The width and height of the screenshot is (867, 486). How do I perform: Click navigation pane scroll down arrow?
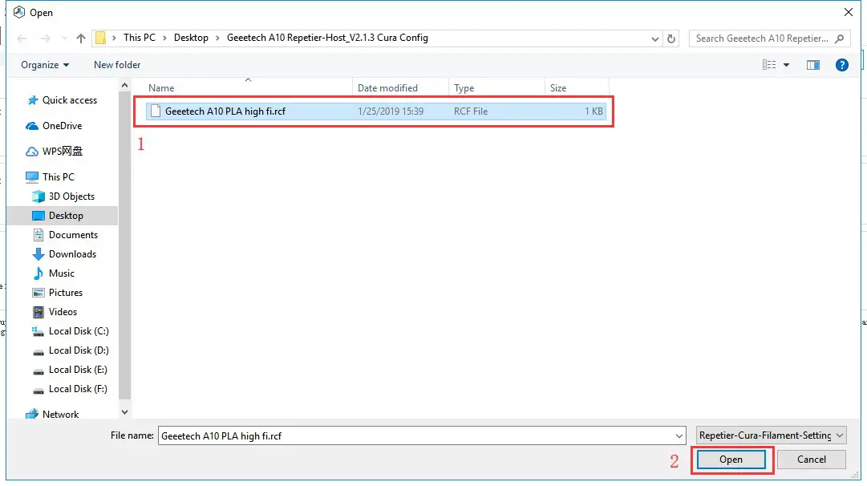[124, 412]
